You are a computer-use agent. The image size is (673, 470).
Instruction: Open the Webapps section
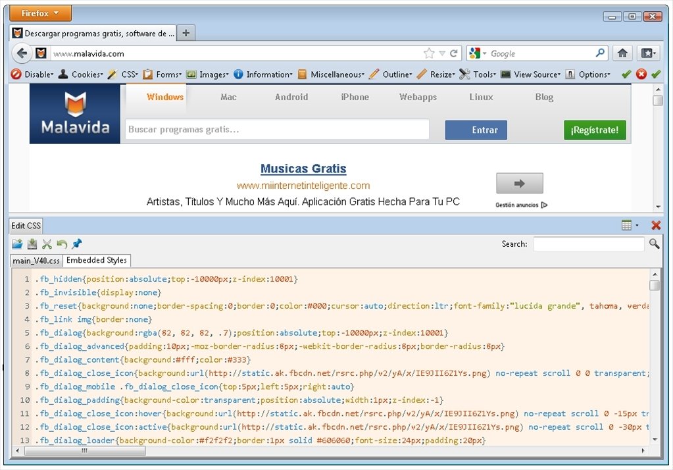[x=418, y=97]
